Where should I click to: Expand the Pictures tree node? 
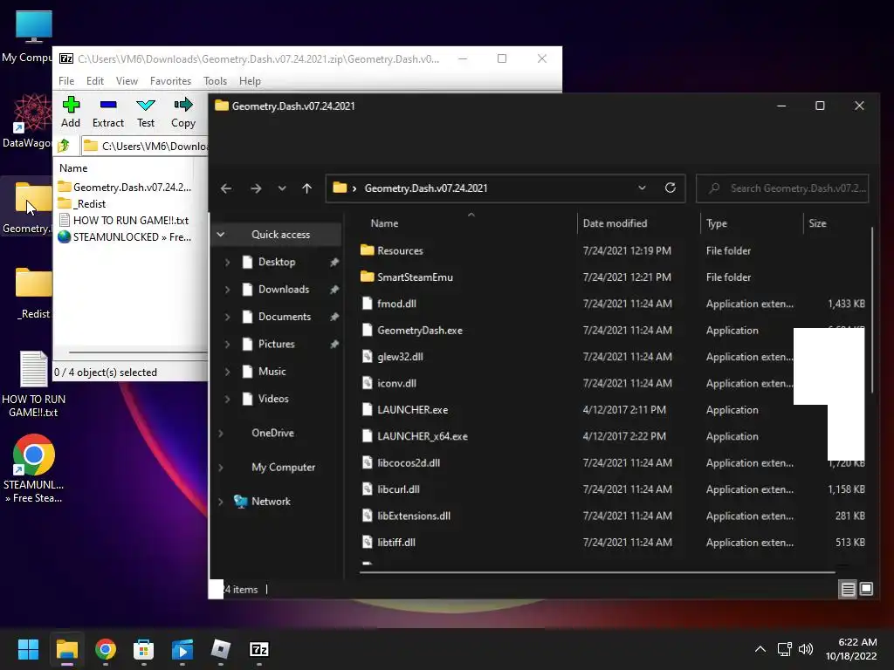pos(228,344)
